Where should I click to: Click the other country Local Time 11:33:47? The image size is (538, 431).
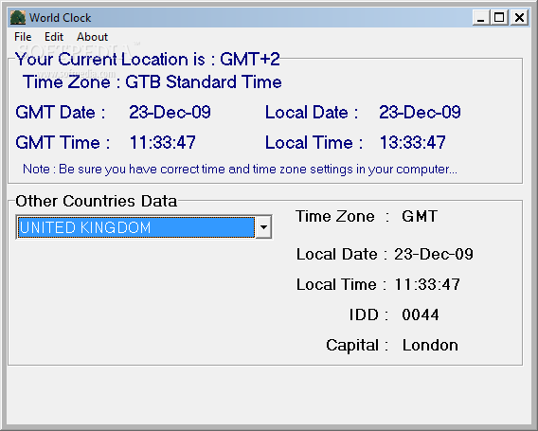coord(427,284)
